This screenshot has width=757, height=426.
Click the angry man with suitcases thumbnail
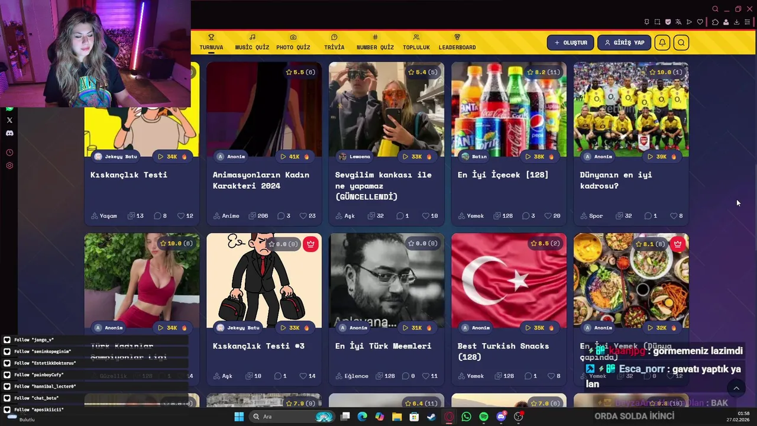264,280
